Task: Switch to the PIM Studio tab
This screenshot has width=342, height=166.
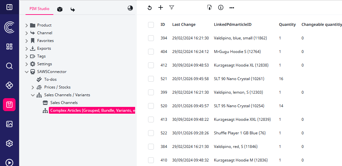Action: click(x=39, y=9)
